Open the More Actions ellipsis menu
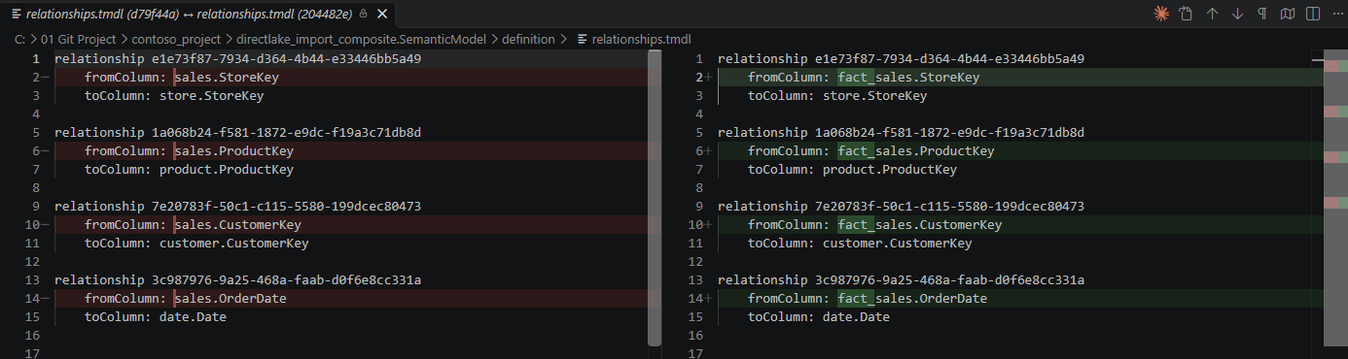1348x359 pixels. click(1337, 14)
